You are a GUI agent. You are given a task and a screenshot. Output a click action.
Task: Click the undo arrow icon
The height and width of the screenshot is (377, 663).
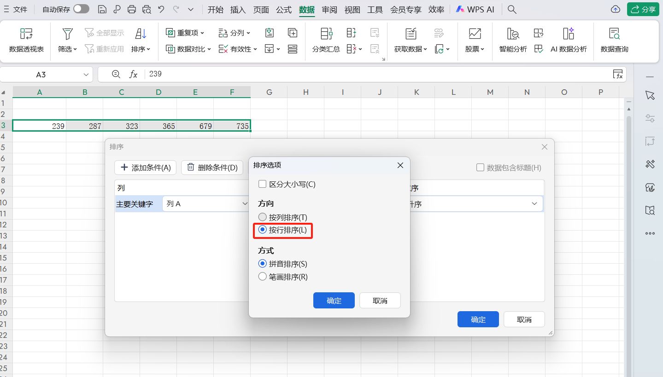tap(161, 9)
